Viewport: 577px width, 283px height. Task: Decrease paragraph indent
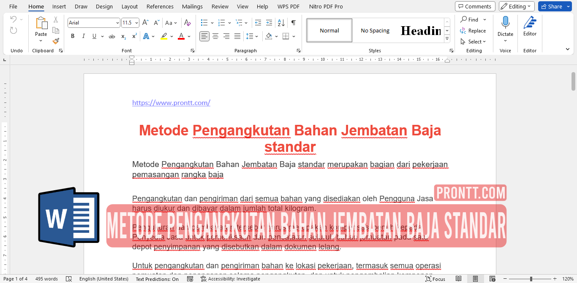point(258,23)
